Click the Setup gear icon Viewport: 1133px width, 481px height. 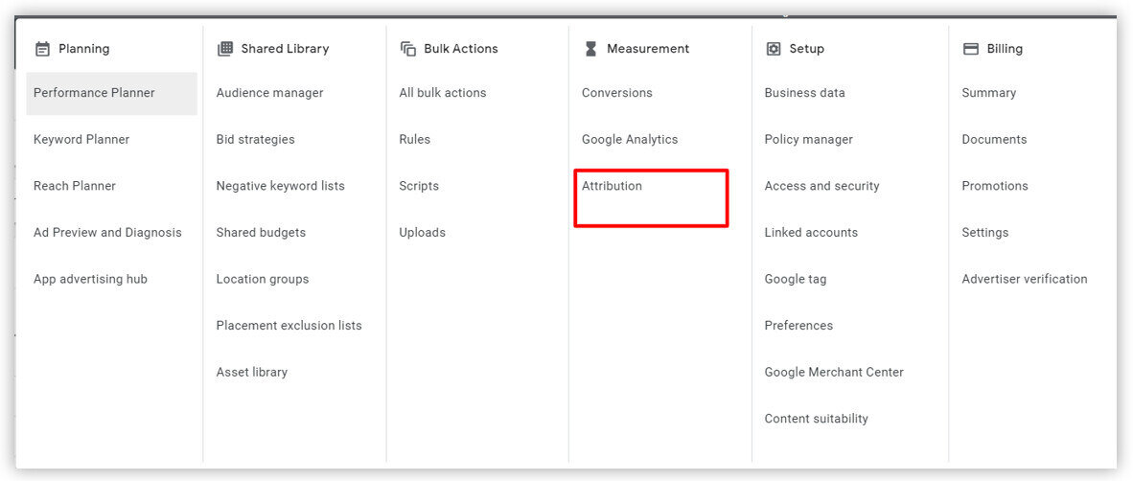point(774,49)
